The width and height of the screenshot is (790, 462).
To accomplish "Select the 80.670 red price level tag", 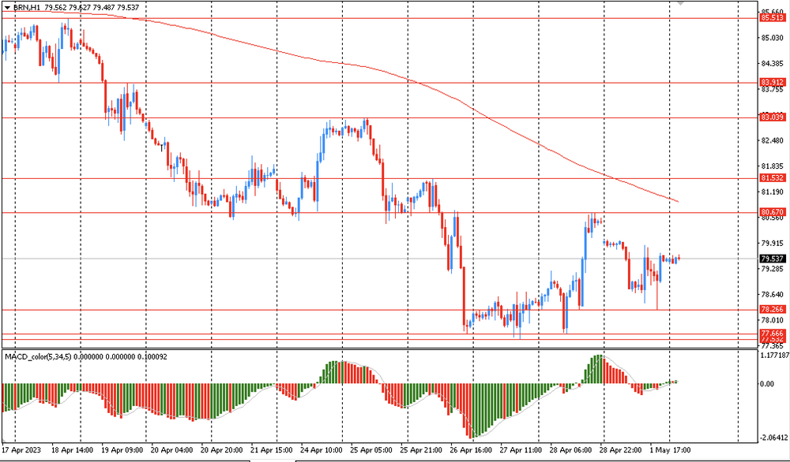I will pyautogui.click(x=772, y=213).
